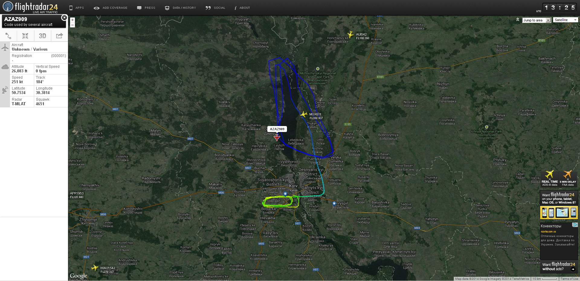Click the Flightradar24 logo
This screenshot has height=281, width=580.
[x=30, y=7]
